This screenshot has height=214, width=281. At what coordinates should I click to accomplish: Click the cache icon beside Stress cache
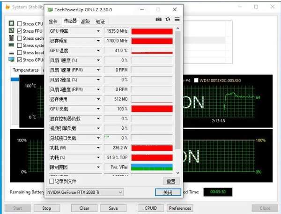point(11,38)
